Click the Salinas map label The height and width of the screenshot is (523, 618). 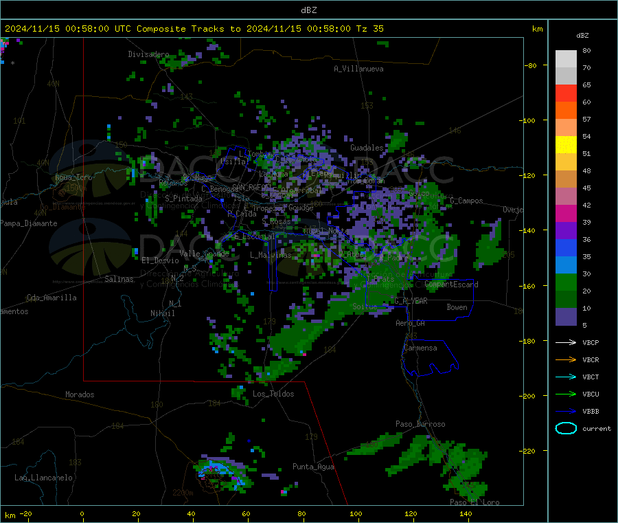click(119, 279)
